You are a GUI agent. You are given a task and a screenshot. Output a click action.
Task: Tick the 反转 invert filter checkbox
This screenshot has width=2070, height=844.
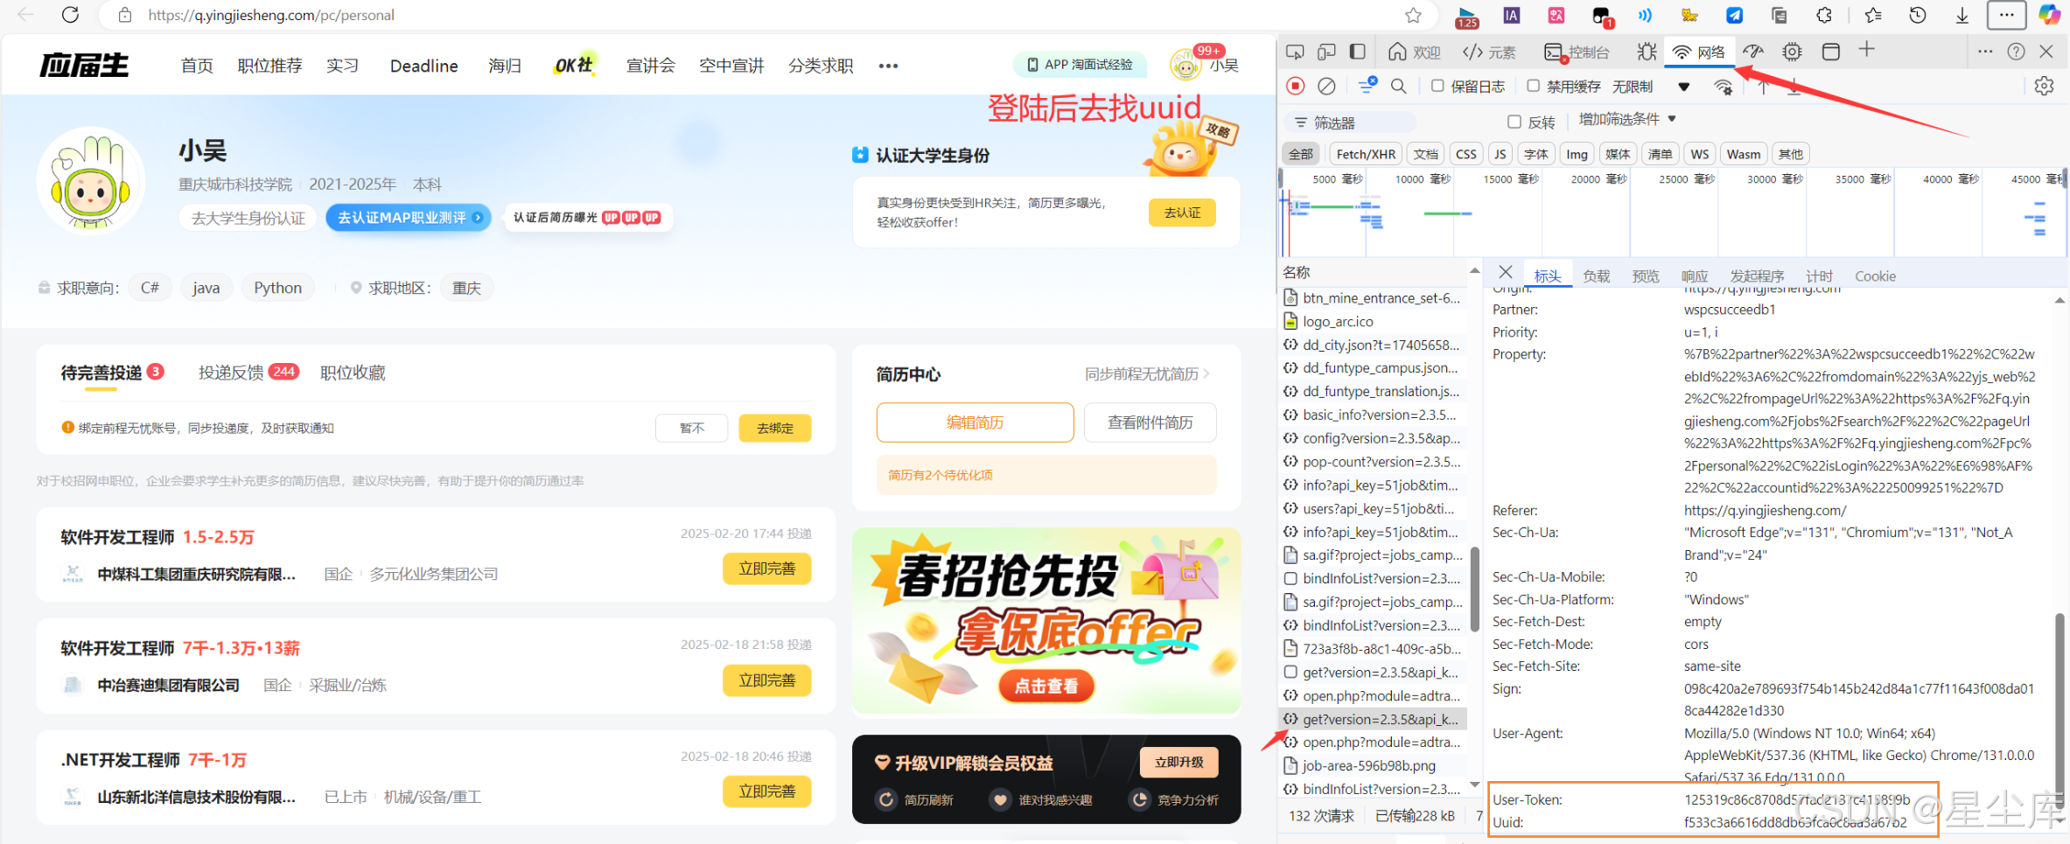point(1514,122)
